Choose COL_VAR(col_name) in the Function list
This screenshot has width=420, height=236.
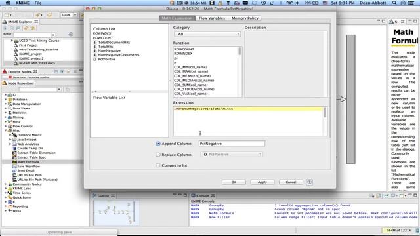191,94
